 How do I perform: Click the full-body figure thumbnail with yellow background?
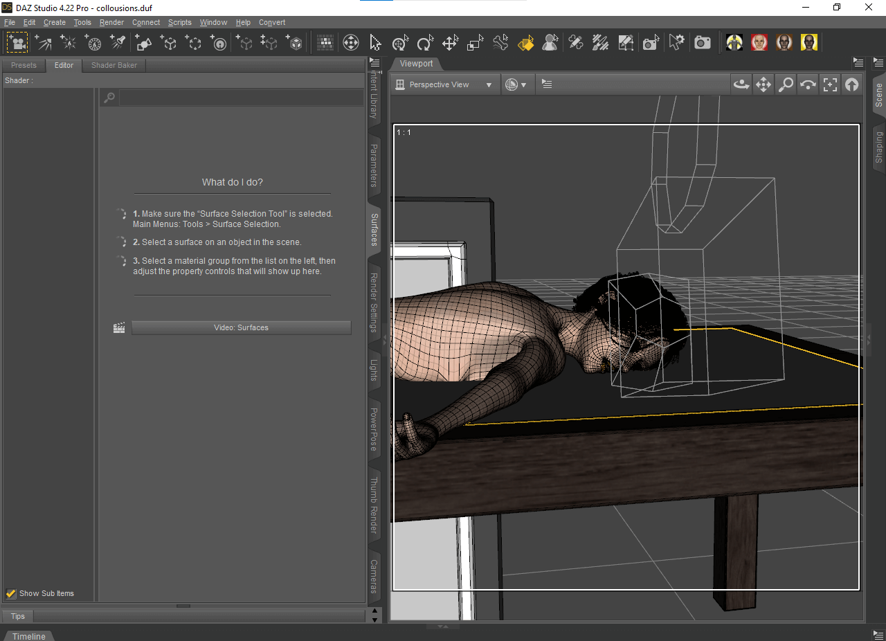point(734,42)
